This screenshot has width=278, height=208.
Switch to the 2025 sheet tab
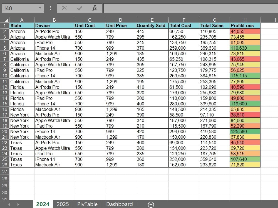(63, 204)
